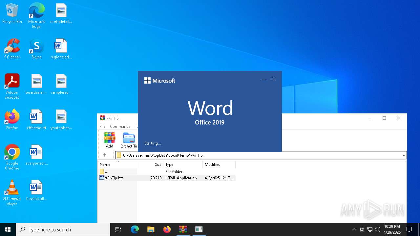Viewport: 420px width, 236px height.
Task: Minimize the Word splash screen
Action: pyautogui.click(x=264, y=79)
